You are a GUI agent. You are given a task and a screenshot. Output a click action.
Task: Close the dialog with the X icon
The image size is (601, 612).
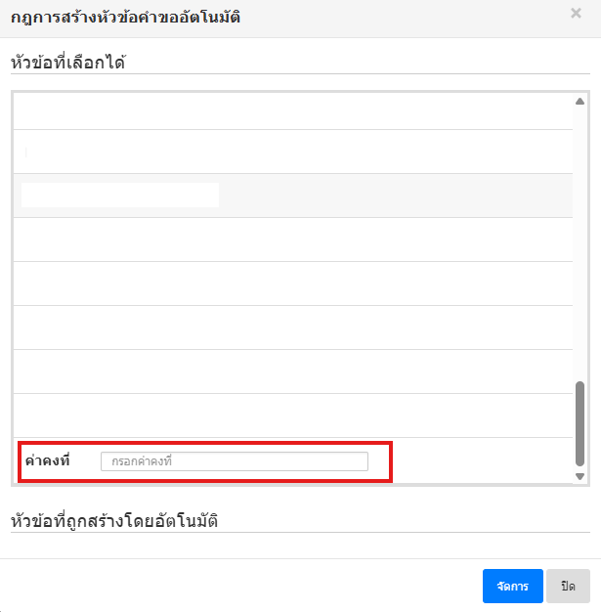click(576, 14)
